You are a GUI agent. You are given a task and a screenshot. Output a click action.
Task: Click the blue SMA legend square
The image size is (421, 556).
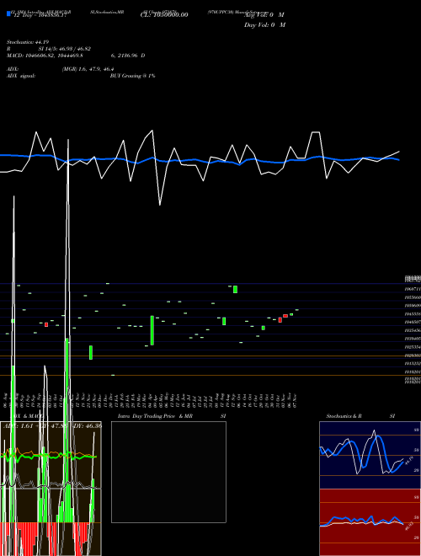8,14
